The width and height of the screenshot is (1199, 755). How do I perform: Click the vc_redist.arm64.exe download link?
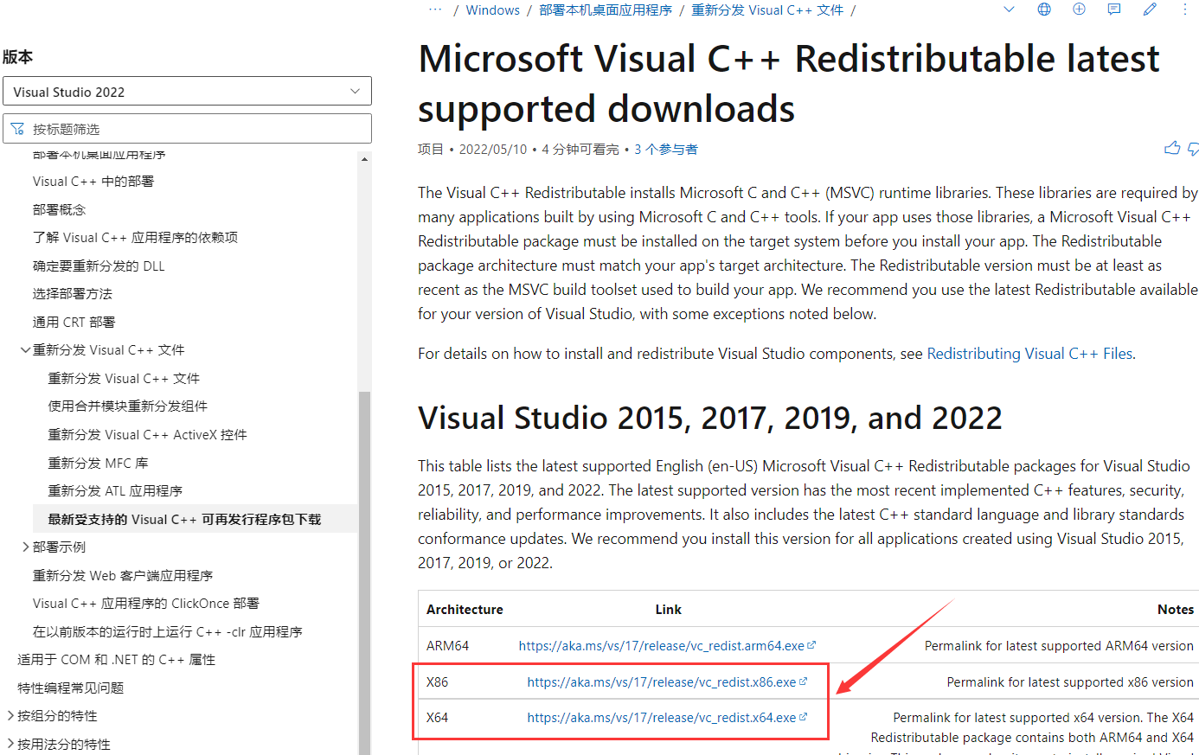pyautogui.click(x=667, y=646)
